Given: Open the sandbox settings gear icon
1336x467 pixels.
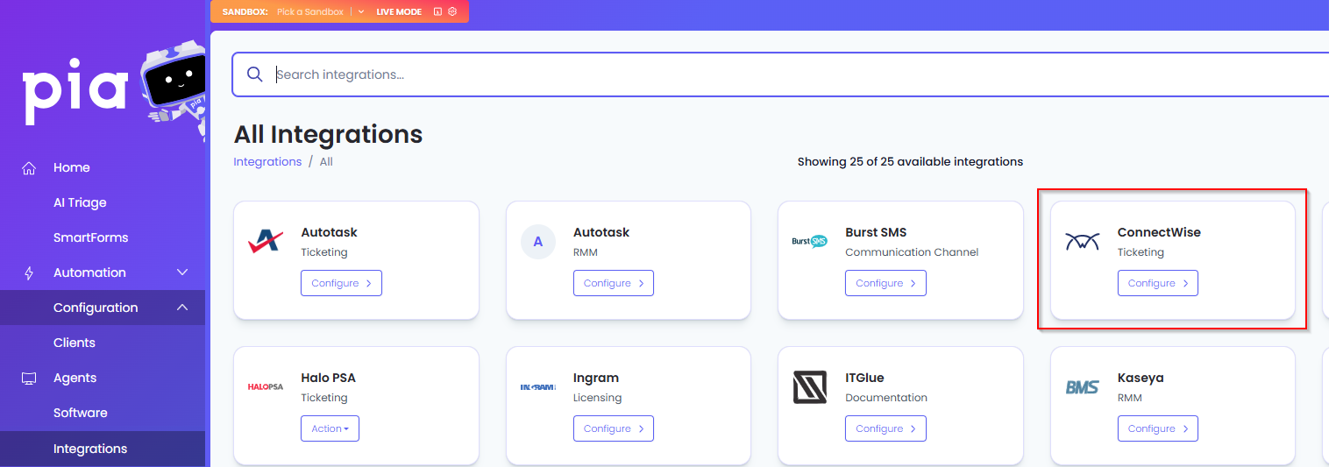Looking at the screenshot, I should tap(452, 11).
